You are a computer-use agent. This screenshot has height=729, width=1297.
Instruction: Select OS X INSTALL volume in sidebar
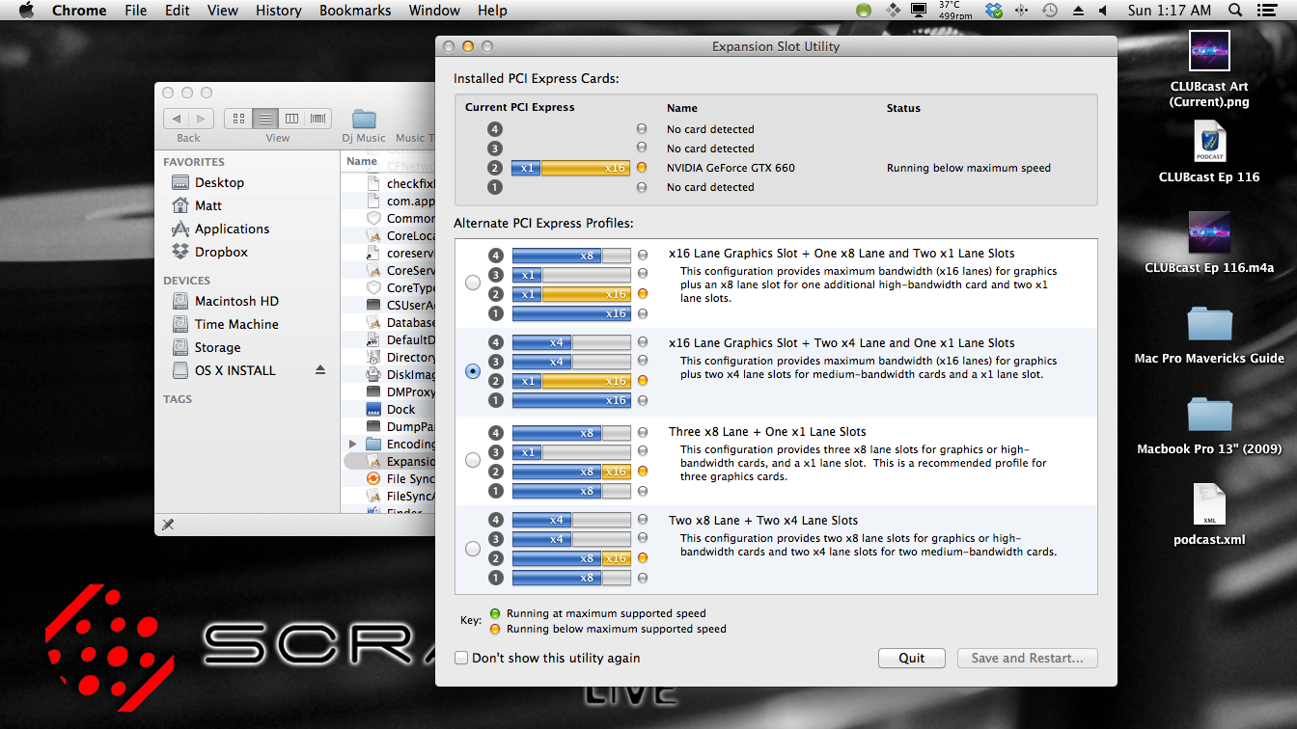pos(223,370)
